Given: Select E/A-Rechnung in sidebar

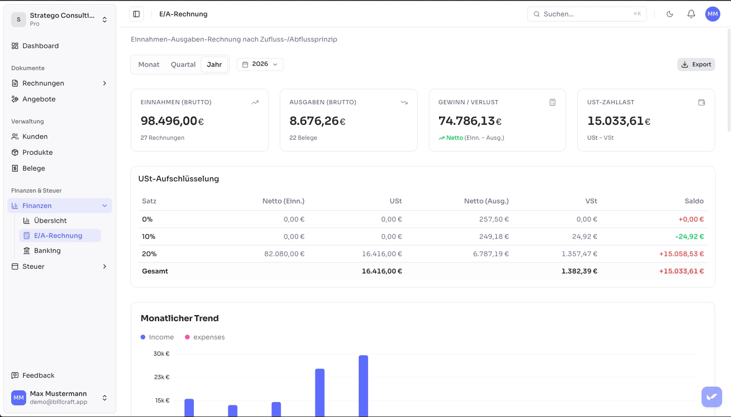Looking at the screenshot, I should click(x=60, y=236).
